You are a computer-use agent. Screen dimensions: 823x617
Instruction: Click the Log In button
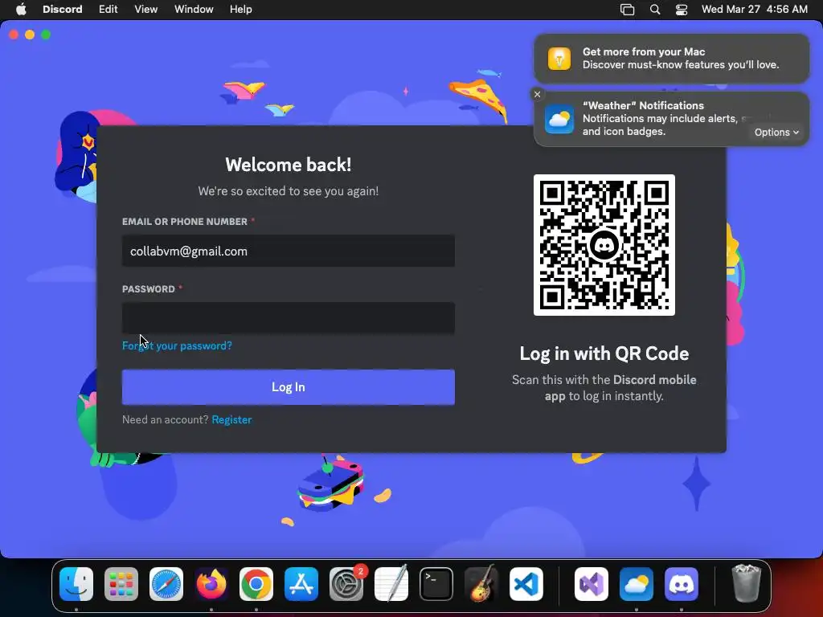point(289,387)
